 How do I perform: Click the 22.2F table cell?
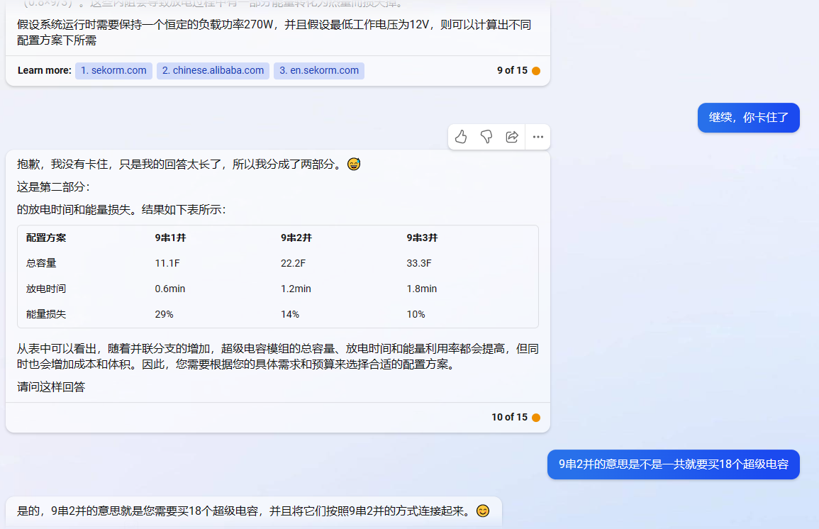click(x=293, y=263)
